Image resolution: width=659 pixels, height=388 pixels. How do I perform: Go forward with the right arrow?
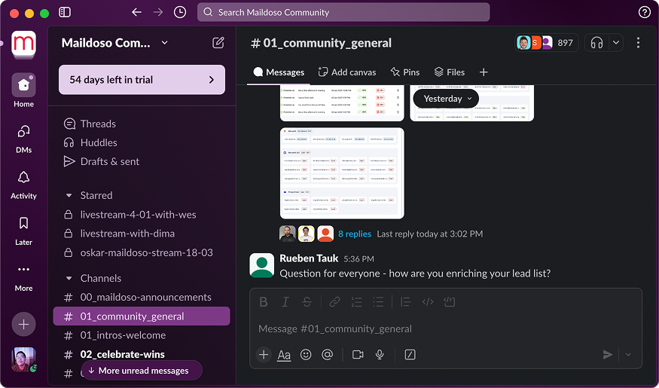click(158, 12)
